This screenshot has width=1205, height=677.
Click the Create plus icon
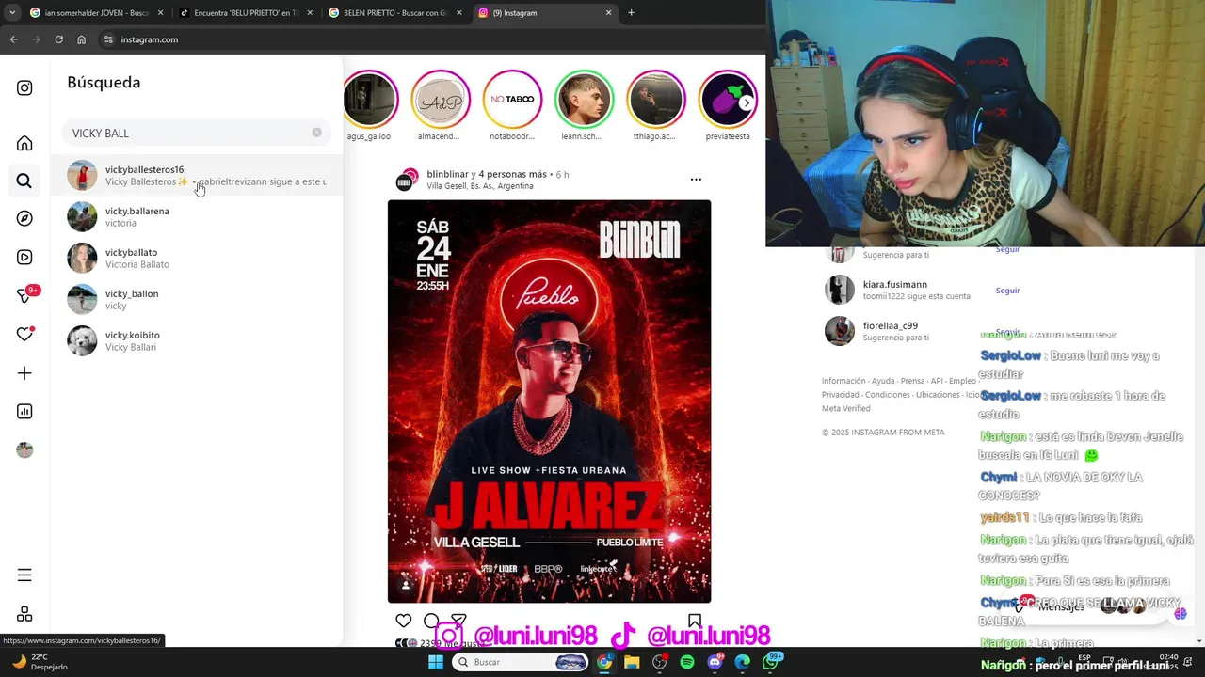pos(24,373)
